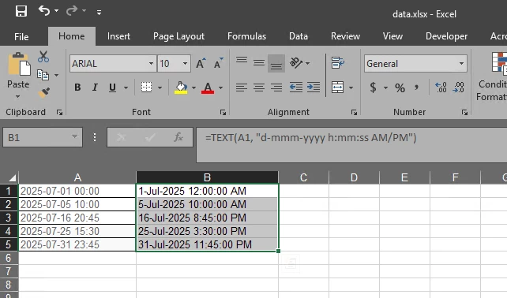Toggle Underline formatting
507x298 pixels.
coord(112,88)
